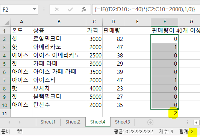
Task: Click the Name Box showing F2
Action: point(19,9)
